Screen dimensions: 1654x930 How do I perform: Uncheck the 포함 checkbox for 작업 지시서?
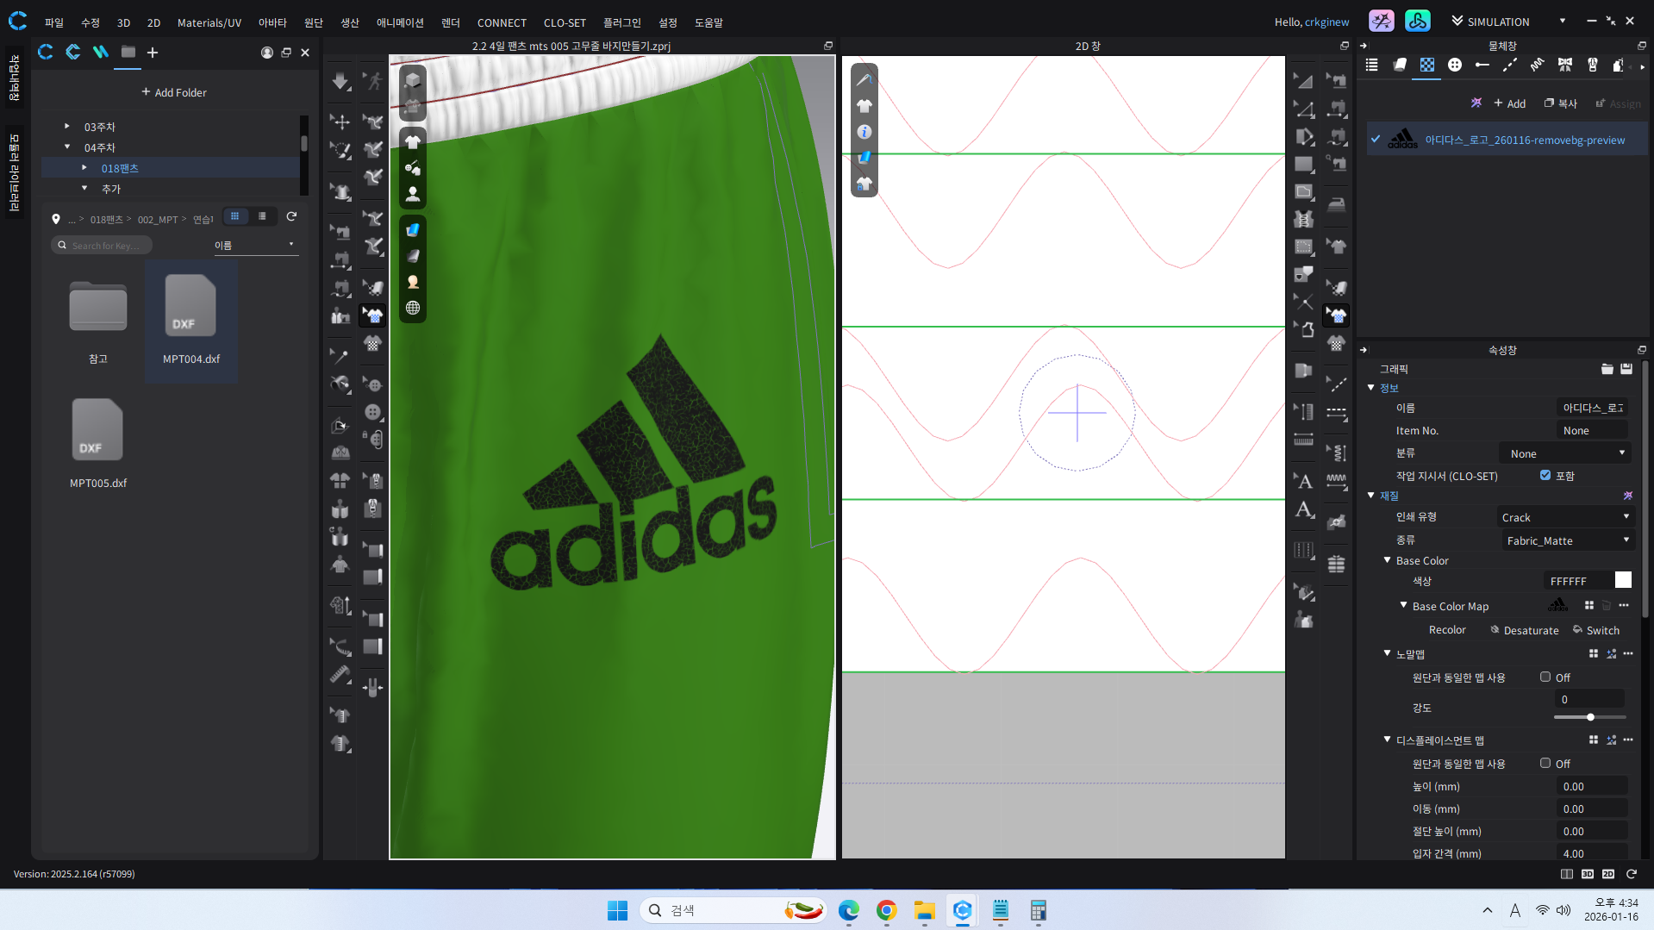point(1545,475)
